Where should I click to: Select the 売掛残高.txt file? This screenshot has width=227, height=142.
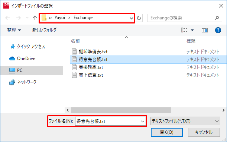point(91,67)
